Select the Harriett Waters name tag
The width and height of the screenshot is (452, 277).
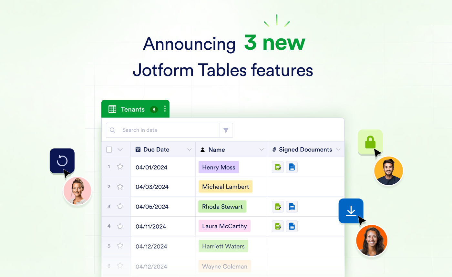coord(223,246)
